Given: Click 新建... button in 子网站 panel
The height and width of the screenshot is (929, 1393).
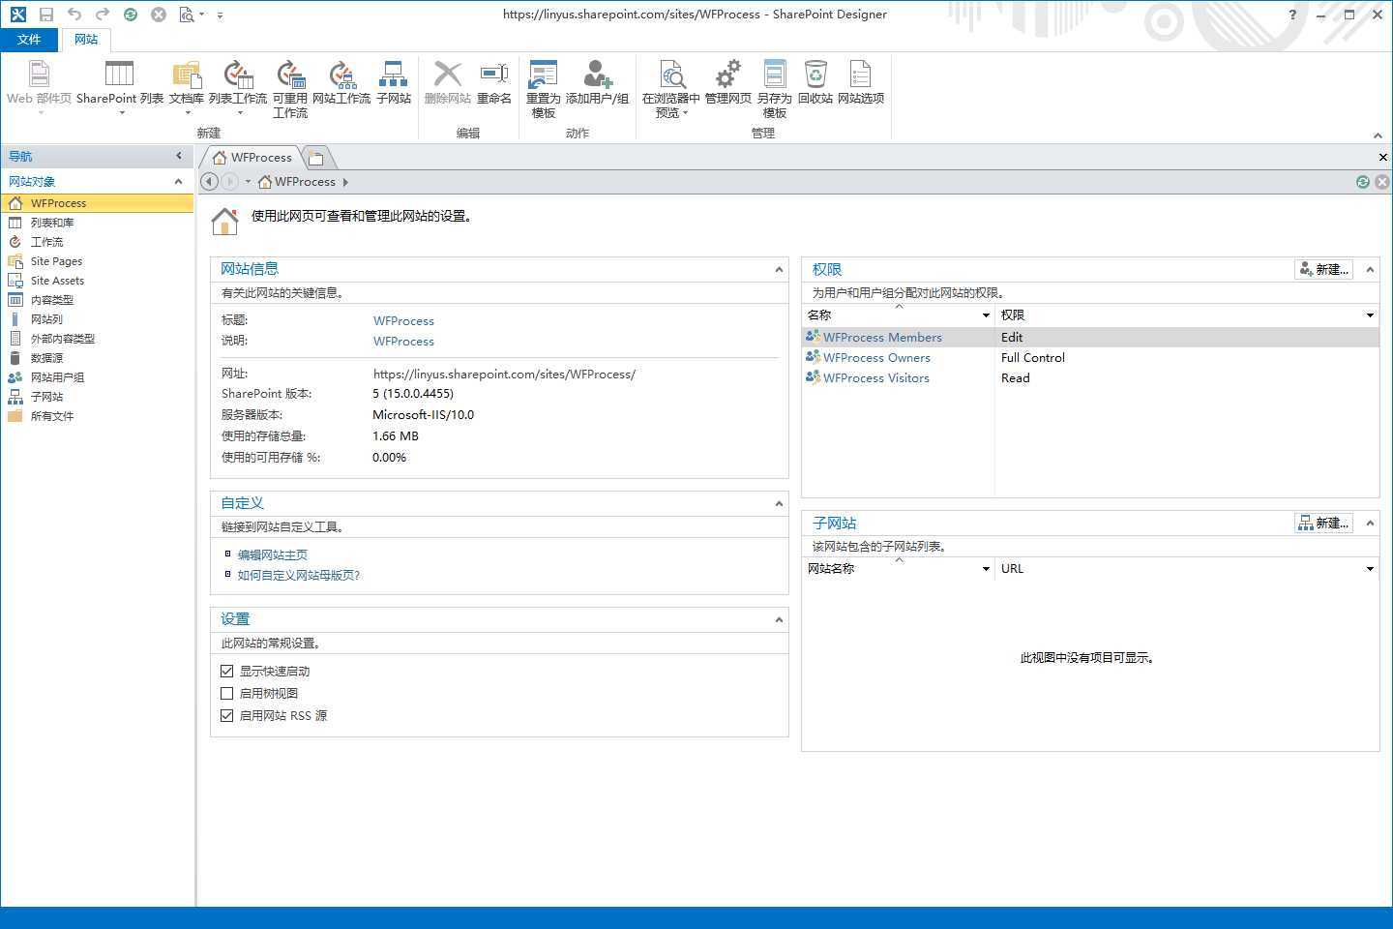Looking at the screenshot, I should 1323,524.
